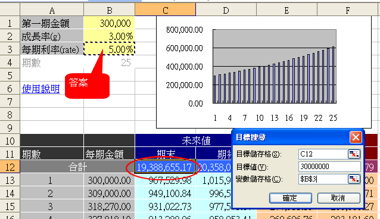Click cell 967,529.98 in column C

click(x=165, y=180)
